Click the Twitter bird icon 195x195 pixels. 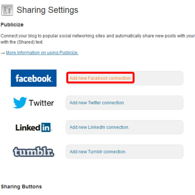point(20,103)
